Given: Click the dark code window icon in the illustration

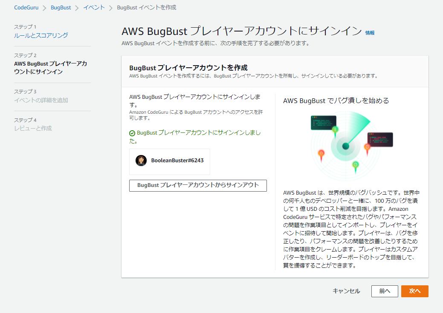Looking at the screenshot, I should tap(324, 123).
